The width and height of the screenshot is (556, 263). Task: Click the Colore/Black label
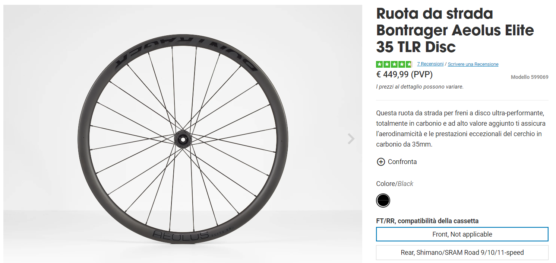pyautogui.click(x=395, y=184)
